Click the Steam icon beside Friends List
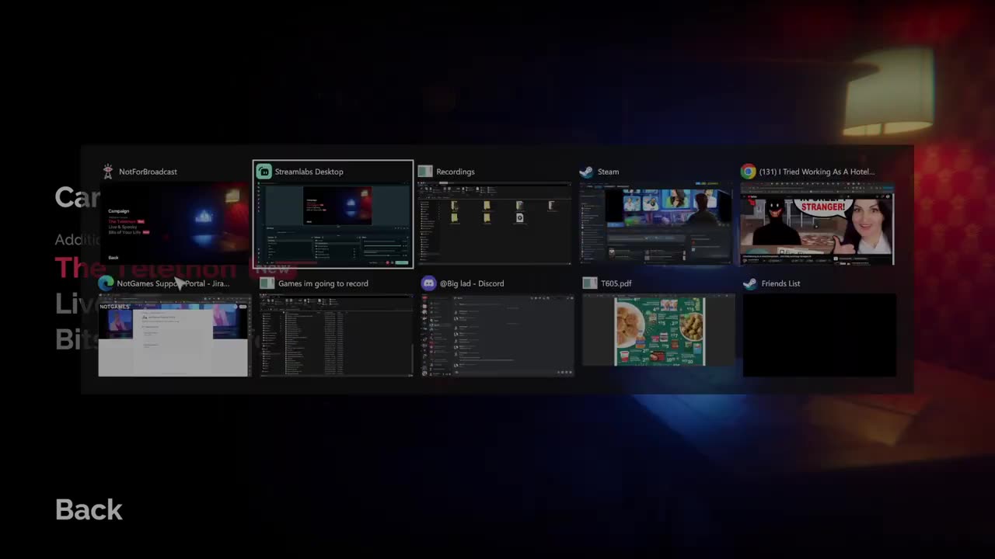The height and width of the screenshot is (559, 995). click(750, 283)
